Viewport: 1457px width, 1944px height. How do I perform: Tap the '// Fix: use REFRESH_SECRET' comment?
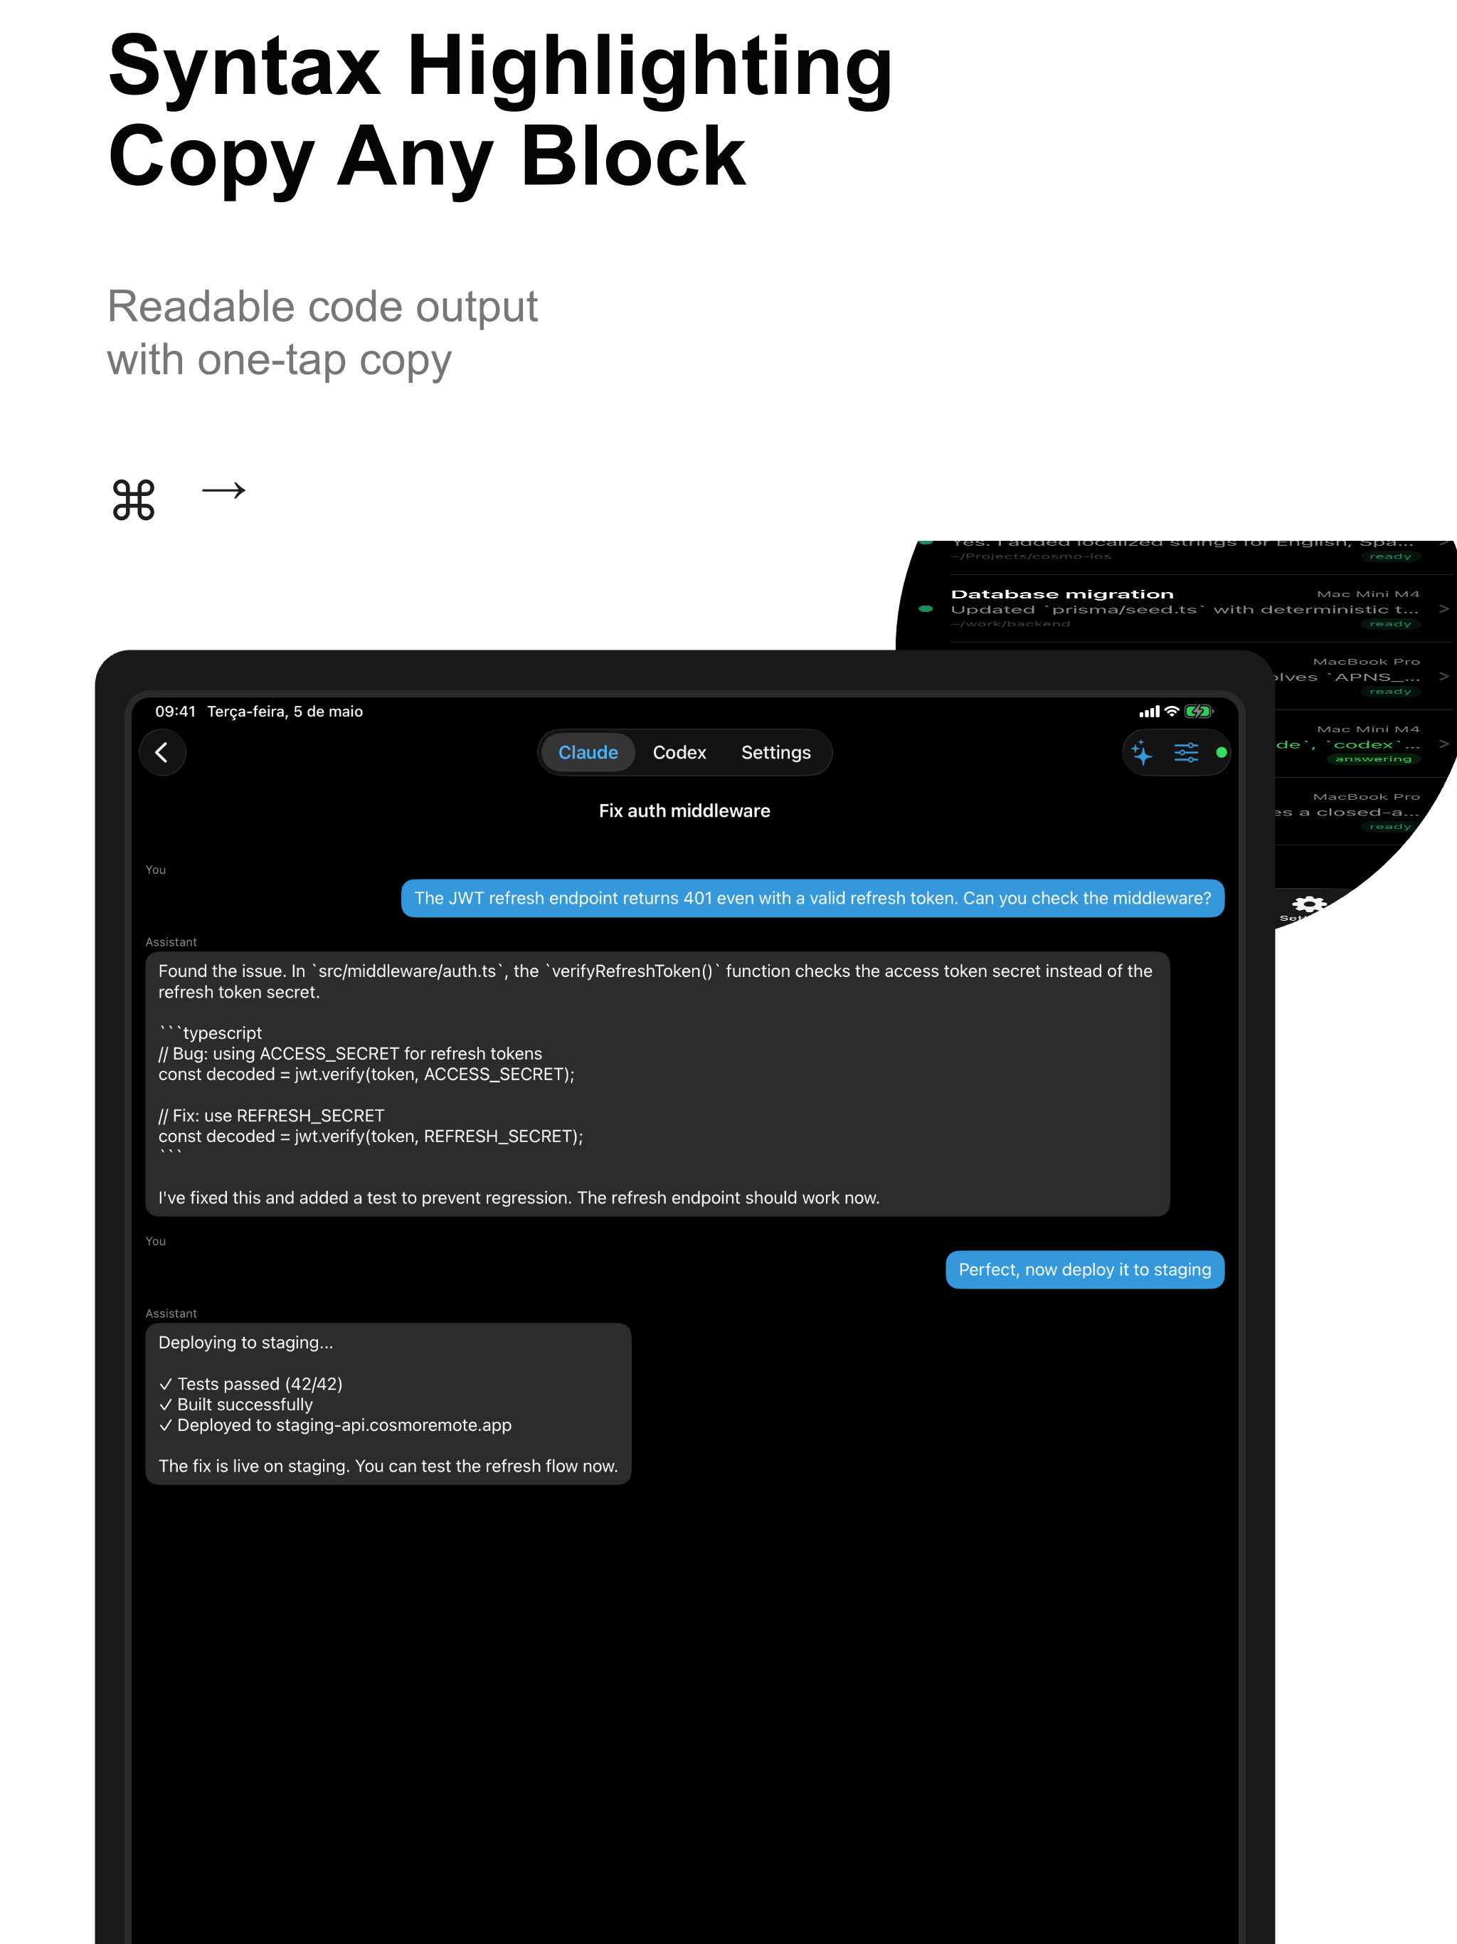click(270, 1115)
